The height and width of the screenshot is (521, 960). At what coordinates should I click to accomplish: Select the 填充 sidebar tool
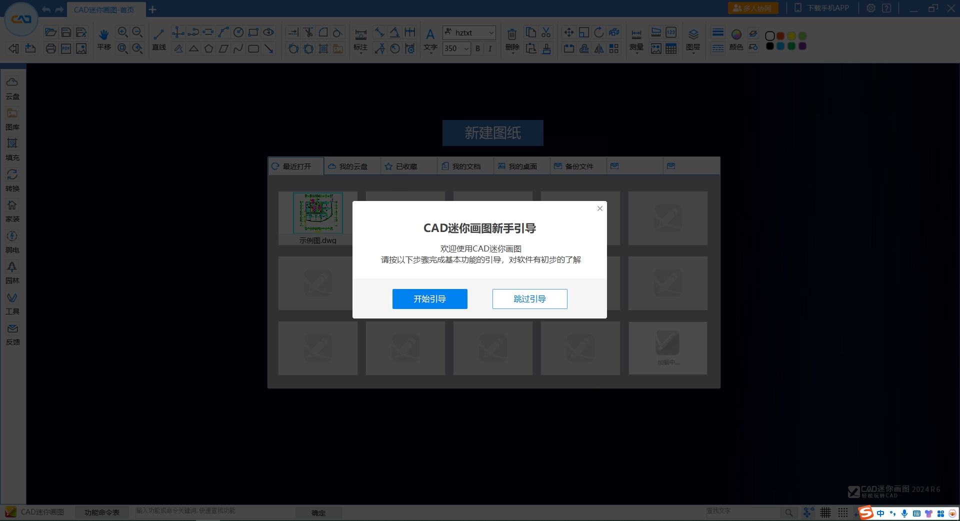12,149
